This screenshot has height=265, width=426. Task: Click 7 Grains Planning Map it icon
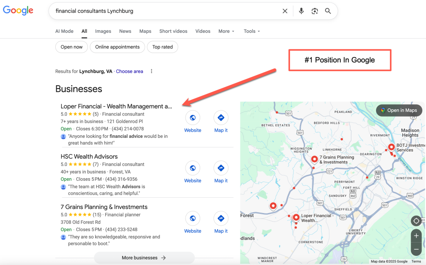[221, 218]
